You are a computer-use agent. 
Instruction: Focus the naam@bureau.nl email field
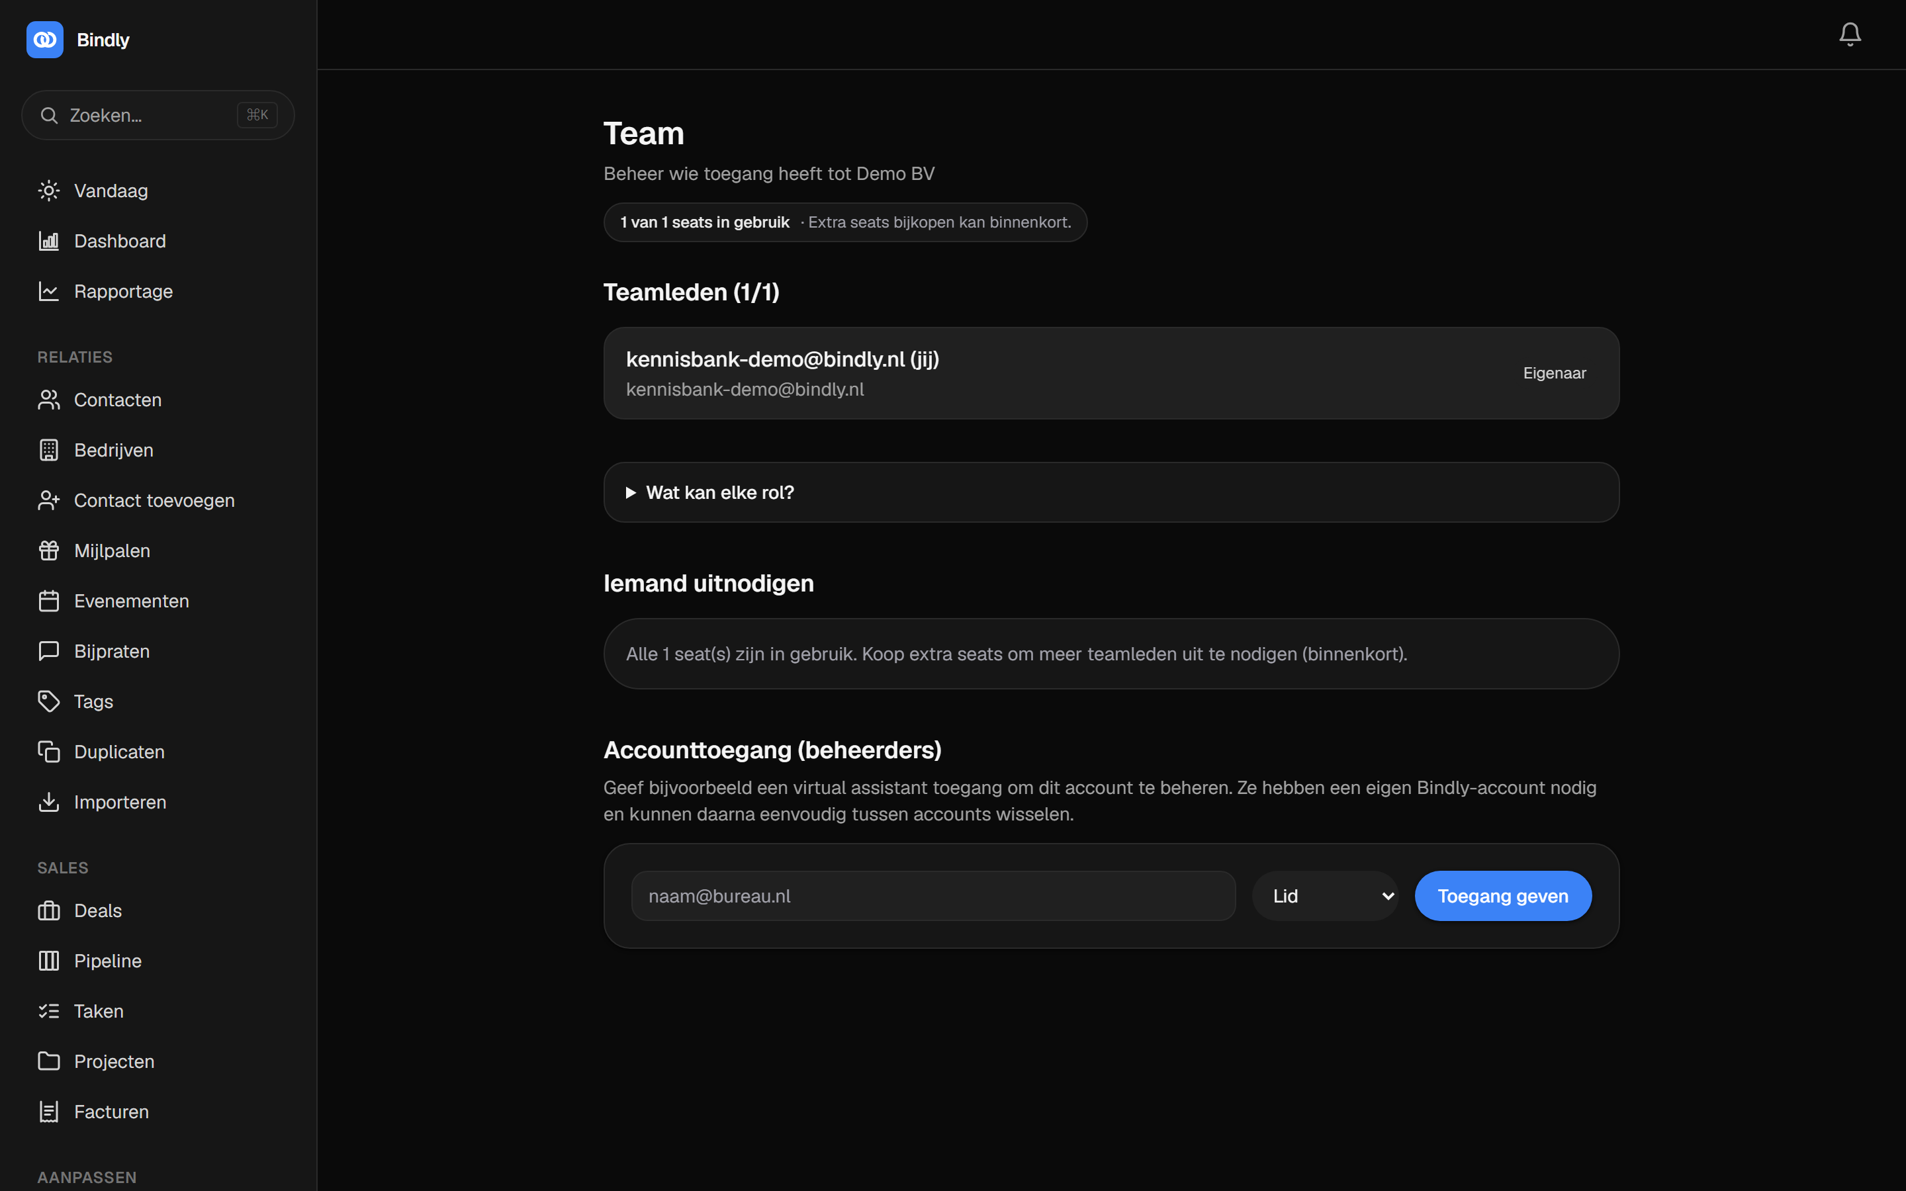[933, 896]
